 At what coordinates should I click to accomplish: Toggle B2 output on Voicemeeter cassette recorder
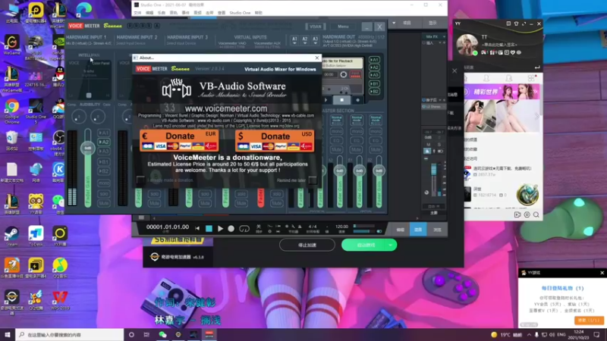click(374, 92)
